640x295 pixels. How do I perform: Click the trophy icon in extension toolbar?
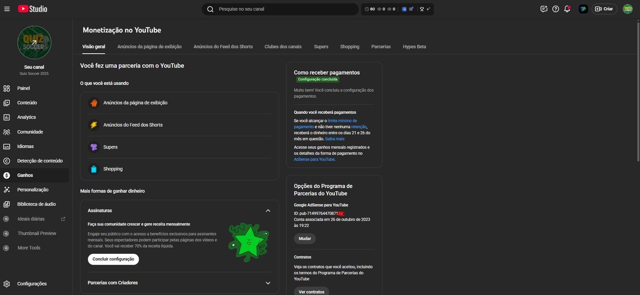pyautogui.click(x=422, y=9)
